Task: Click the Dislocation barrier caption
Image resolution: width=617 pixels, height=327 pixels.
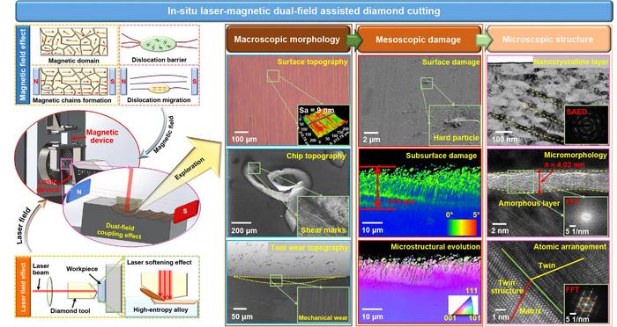Action: click(159, 60)
